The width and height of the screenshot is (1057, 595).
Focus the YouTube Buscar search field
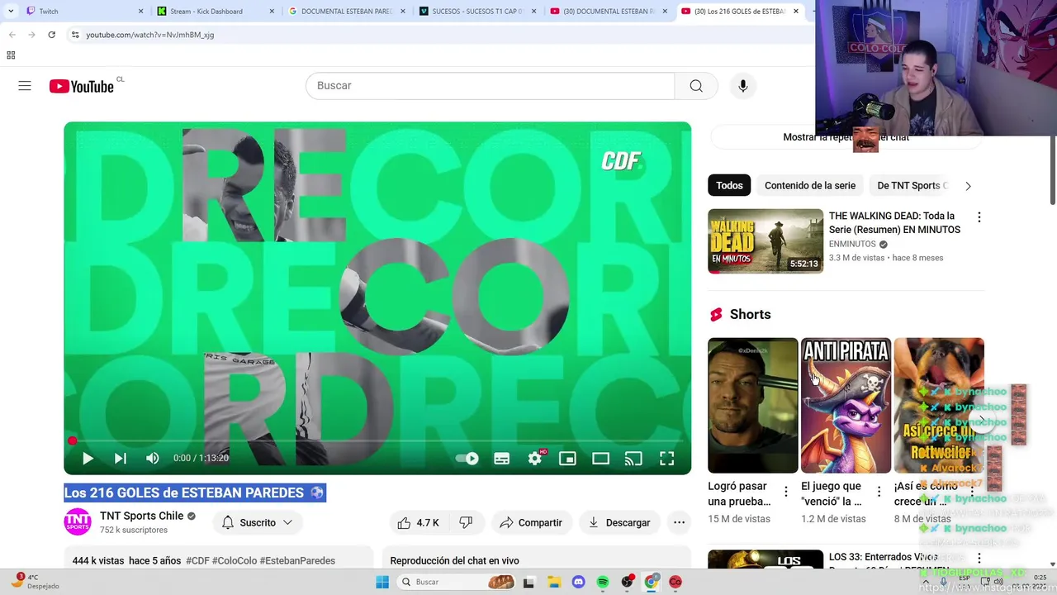pyautogui.click(x=491, y=86)
